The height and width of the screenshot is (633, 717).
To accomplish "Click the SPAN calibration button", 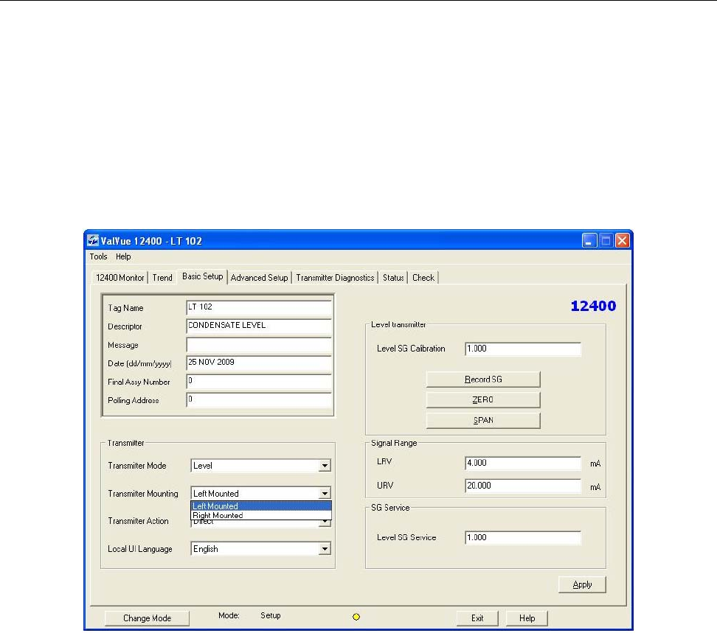I will tap(483, 420).
